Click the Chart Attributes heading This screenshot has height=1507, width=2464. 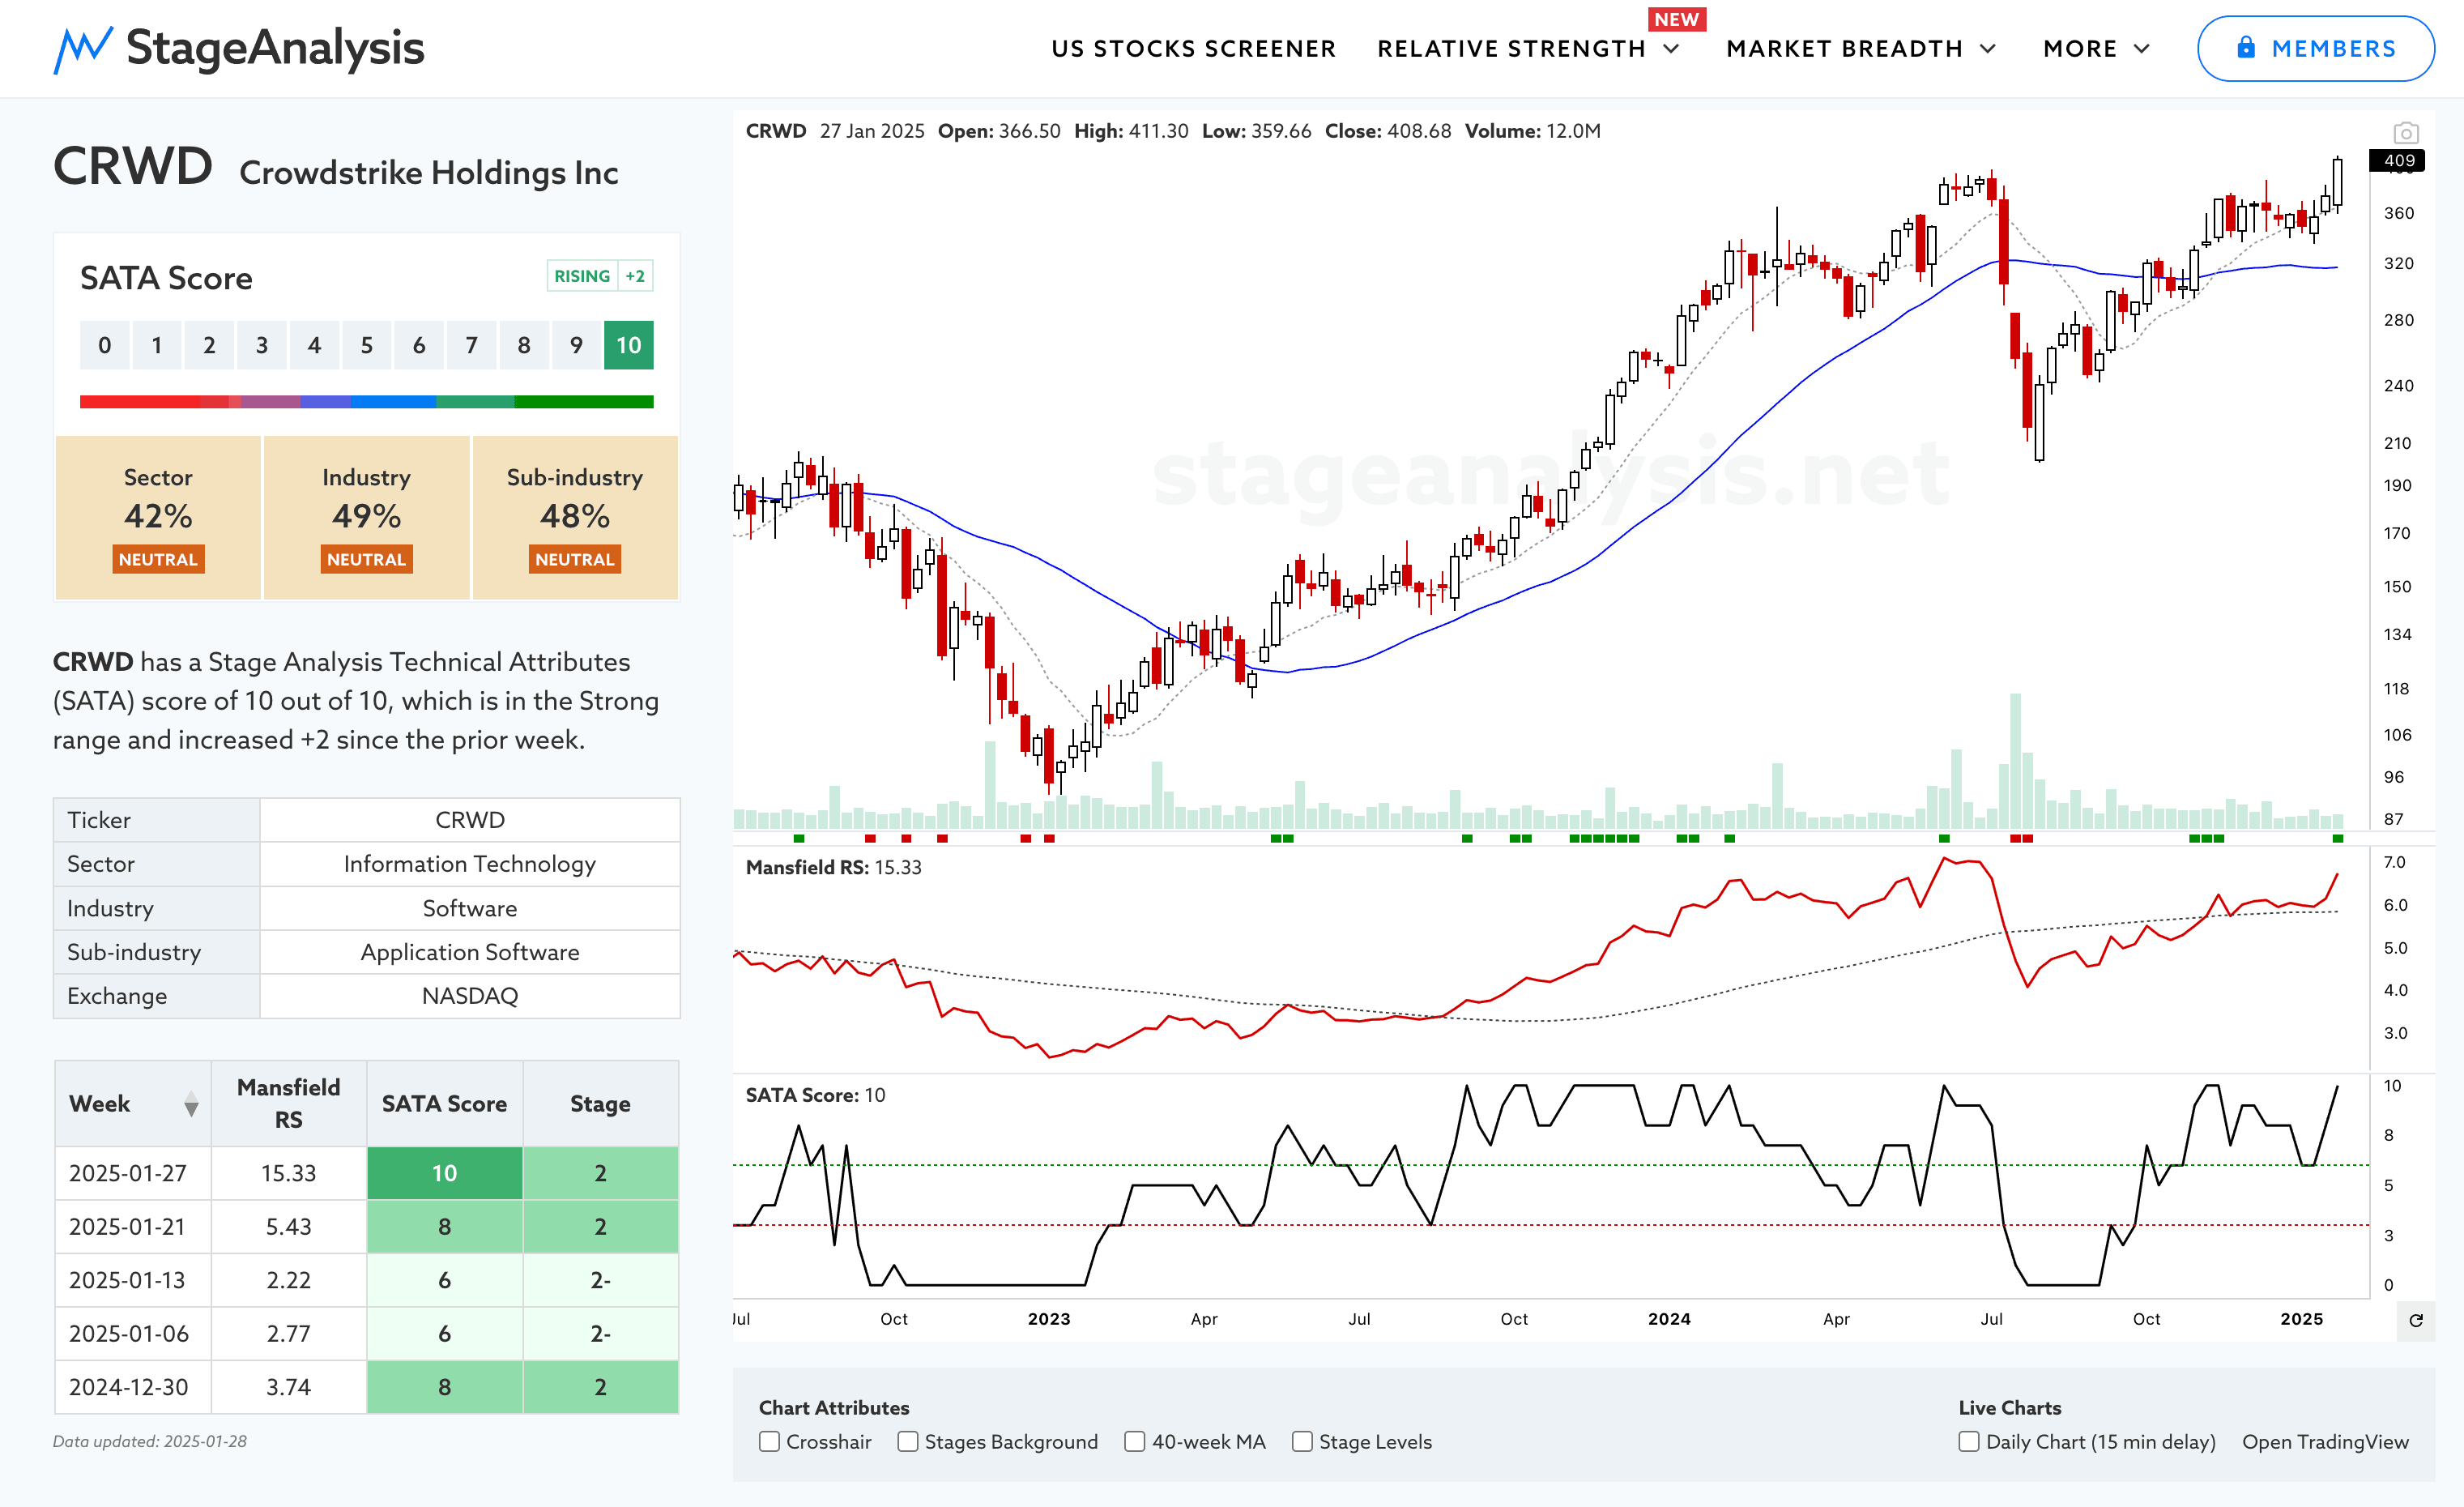(x=834, y=1407)
